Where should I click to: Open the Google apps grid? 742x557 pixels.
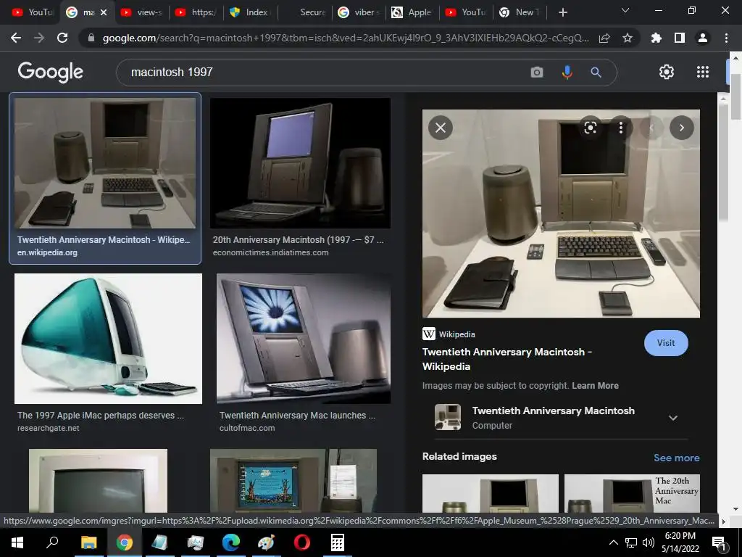tap(703, 72)
